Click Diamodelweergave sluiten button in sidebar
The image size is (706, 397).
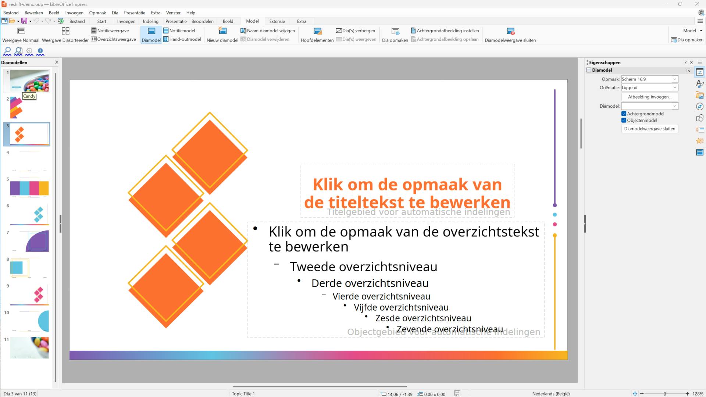pos(649,129)
